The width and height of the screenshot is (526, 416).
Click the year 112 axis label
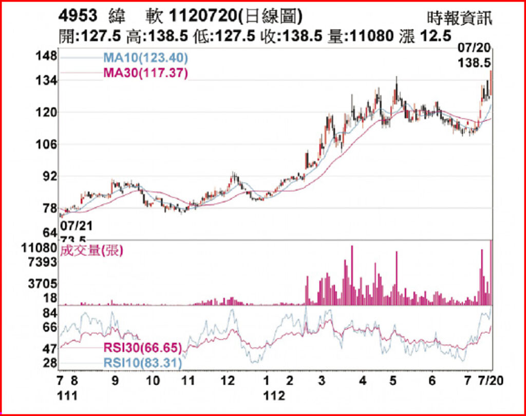coord(273,395)
